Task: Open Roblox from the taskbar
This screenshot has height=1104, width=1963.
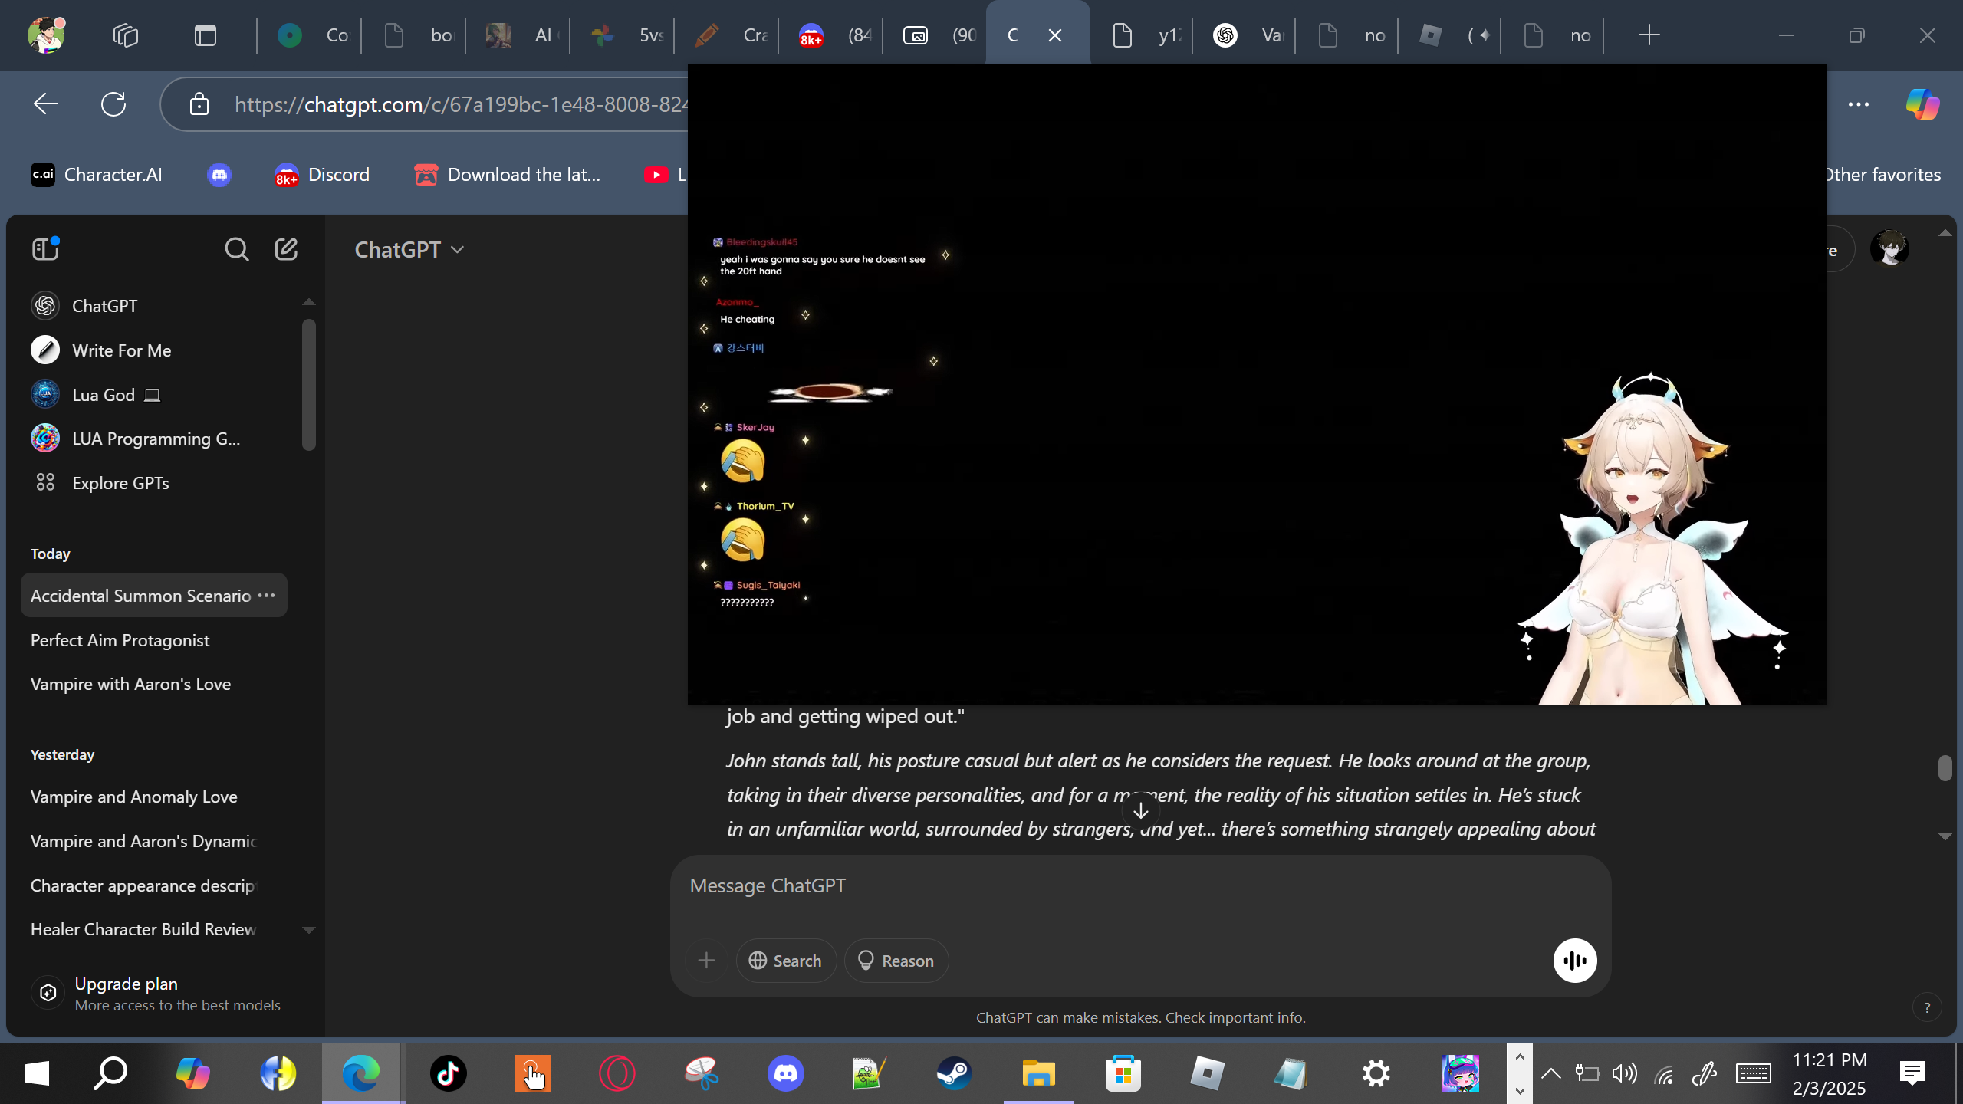Action: [x=1208, y=1073]
